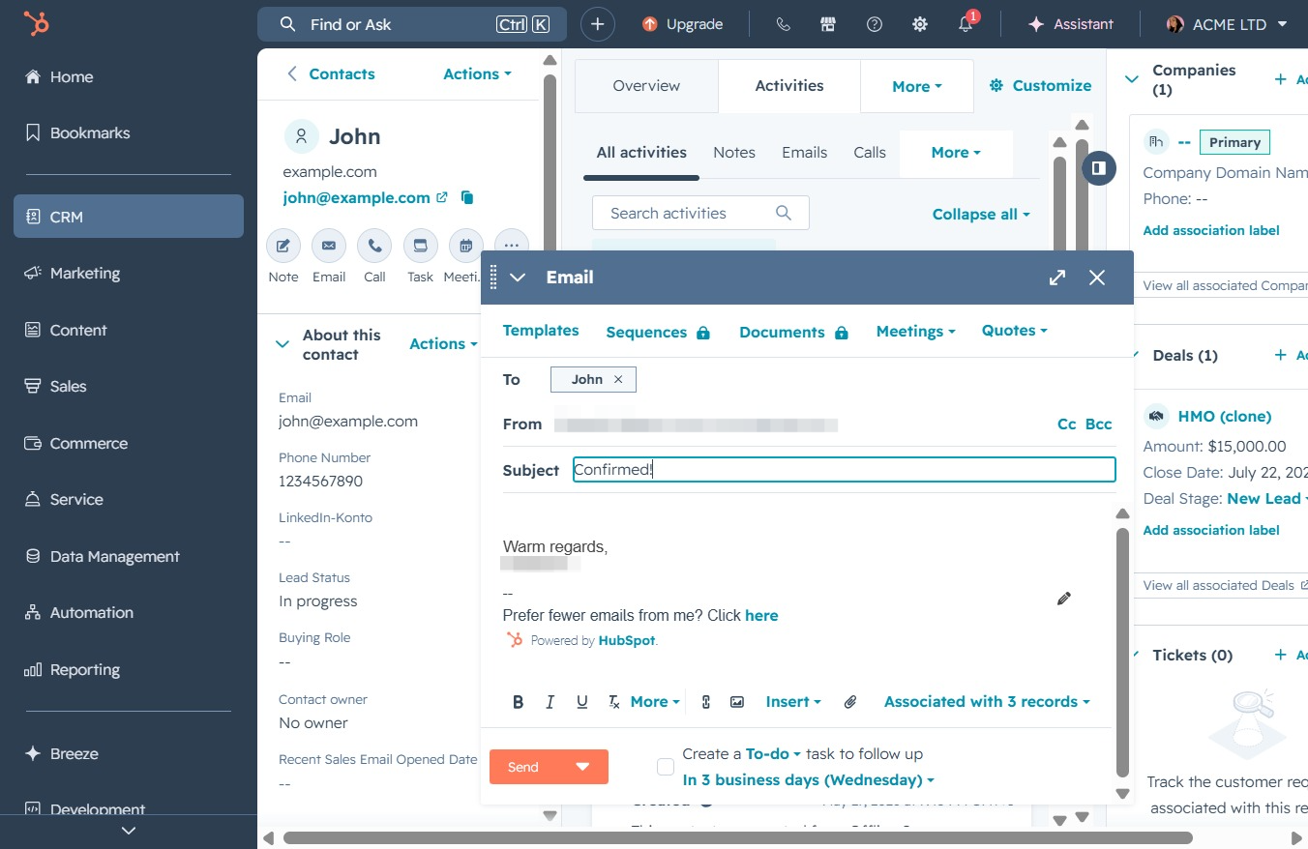Open the marketplace icon in top bar

point(828,24)
